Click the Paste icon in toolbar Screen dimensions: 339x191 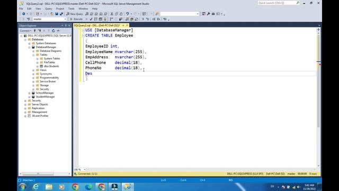pyautogui.click(x=121, y=14)
